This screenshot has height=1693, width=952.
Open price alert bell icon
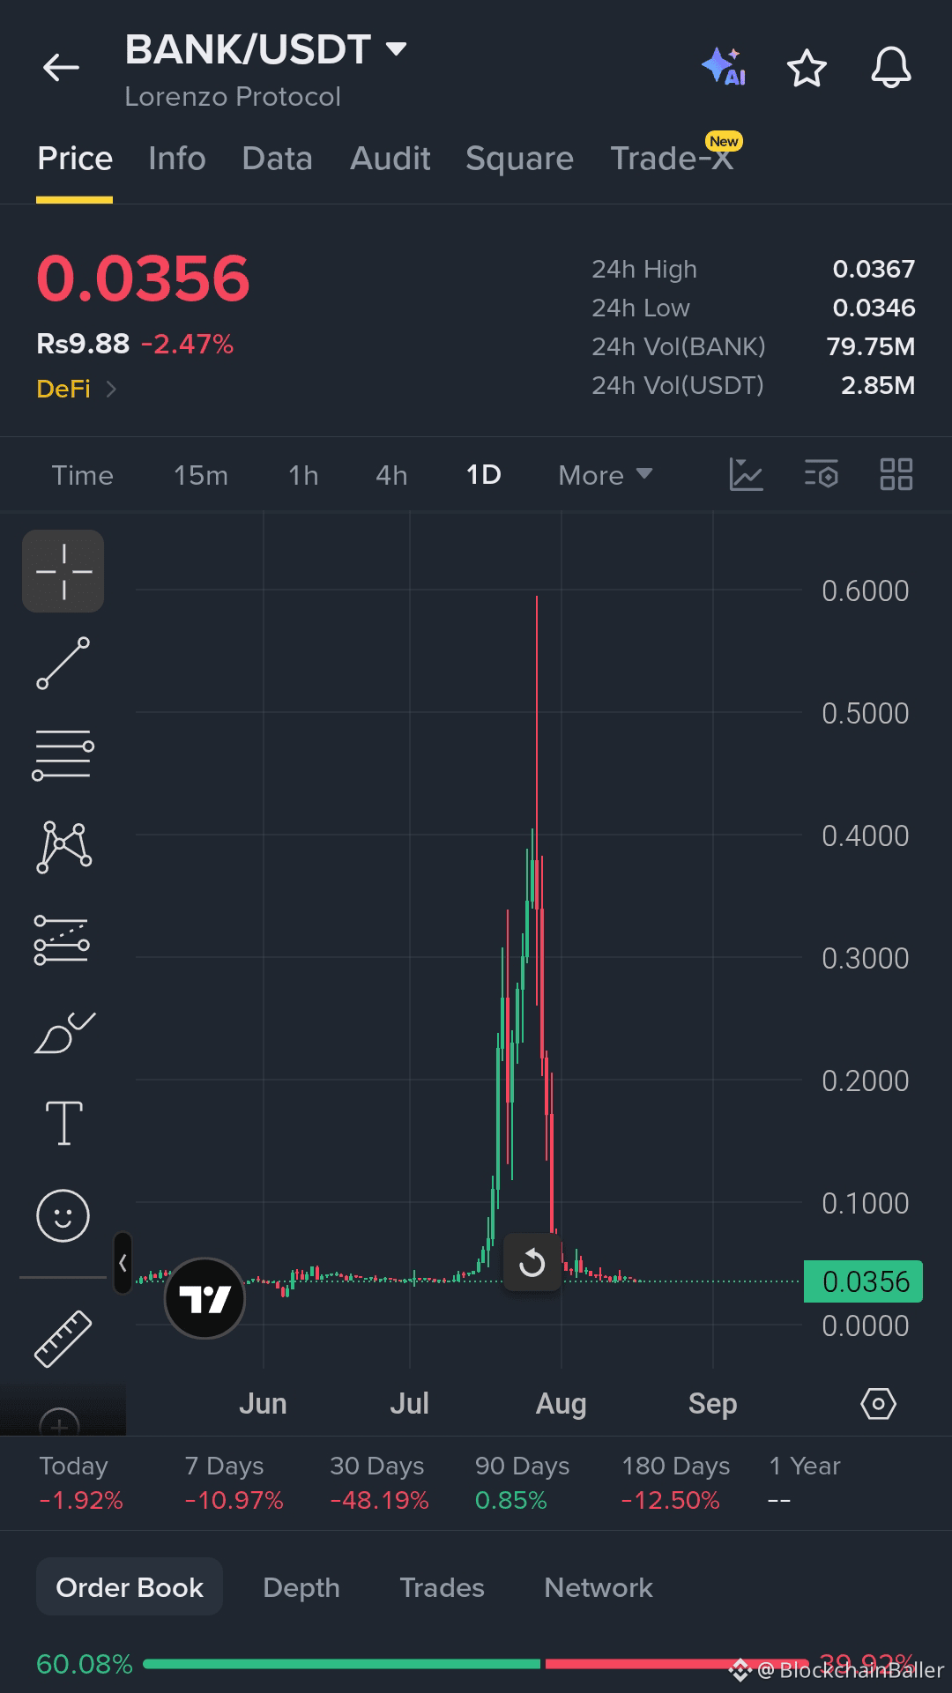[891, 68]
